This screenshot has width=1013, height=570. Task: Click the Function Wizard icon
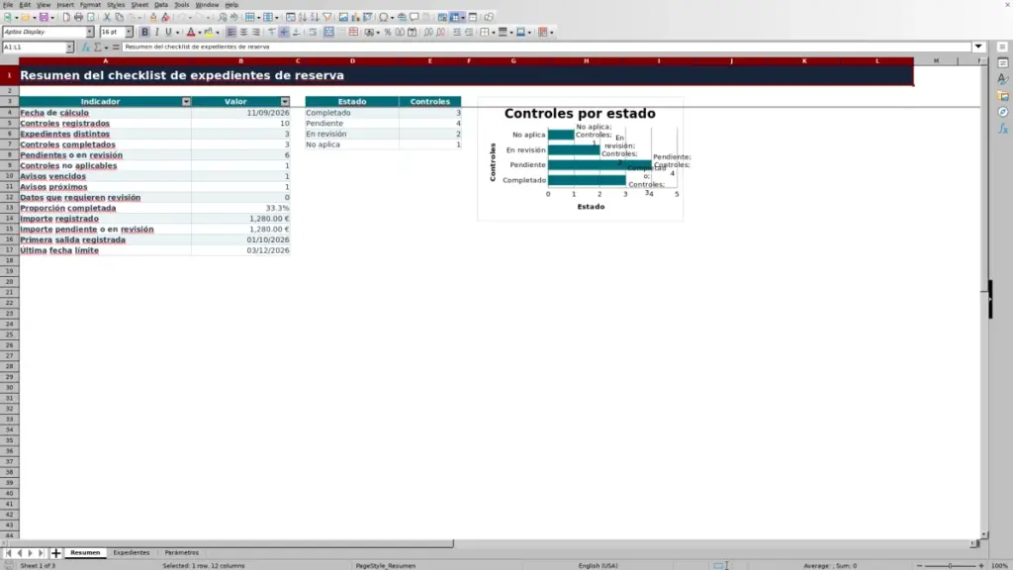coord(85,47)
